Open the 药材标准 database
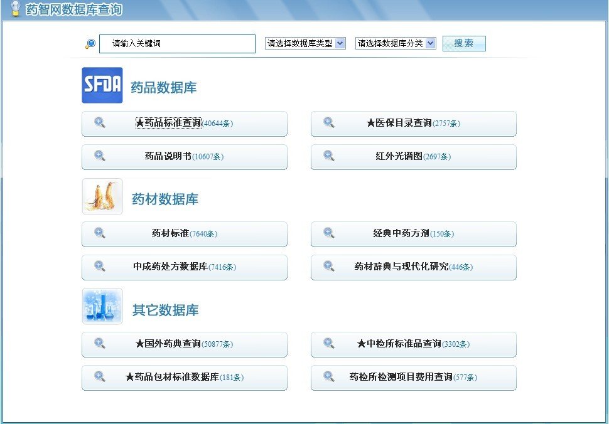The height and width of the screenshot is (424, 609). [x=184, y=234]
